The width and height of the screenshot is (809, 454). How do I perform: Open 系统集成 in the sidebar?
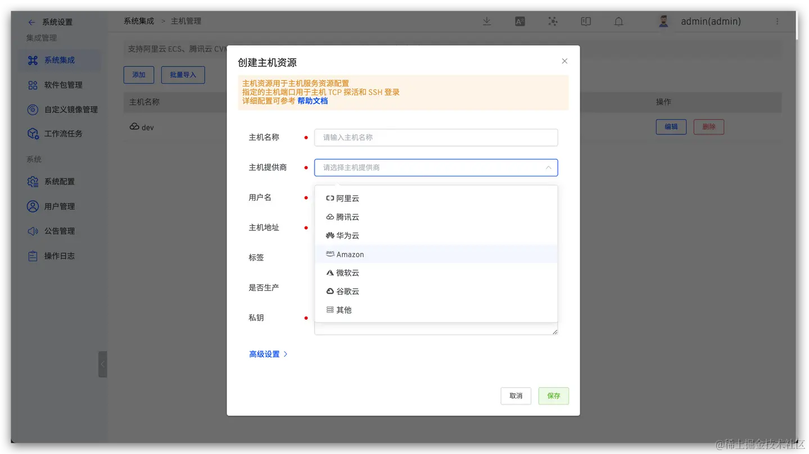coord(60,60)
